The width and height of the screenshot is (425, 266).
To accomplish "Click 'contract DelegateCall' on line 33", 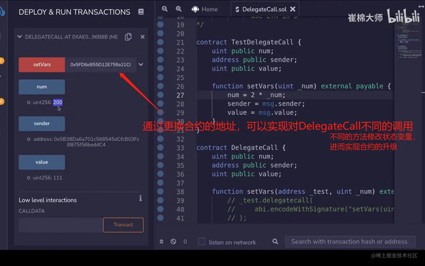I will pos(237,148).
